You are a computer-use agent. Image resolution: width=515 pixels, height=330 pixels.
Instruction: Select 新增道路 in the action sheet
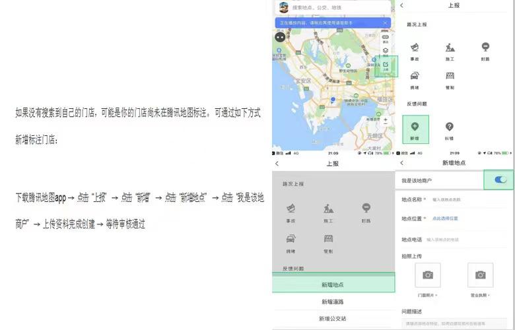point(333,302)
